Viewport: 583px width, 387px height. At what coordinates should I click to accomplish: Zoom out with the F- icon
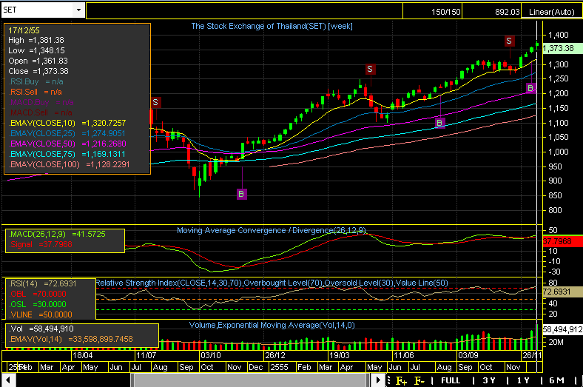pos(419,380)
